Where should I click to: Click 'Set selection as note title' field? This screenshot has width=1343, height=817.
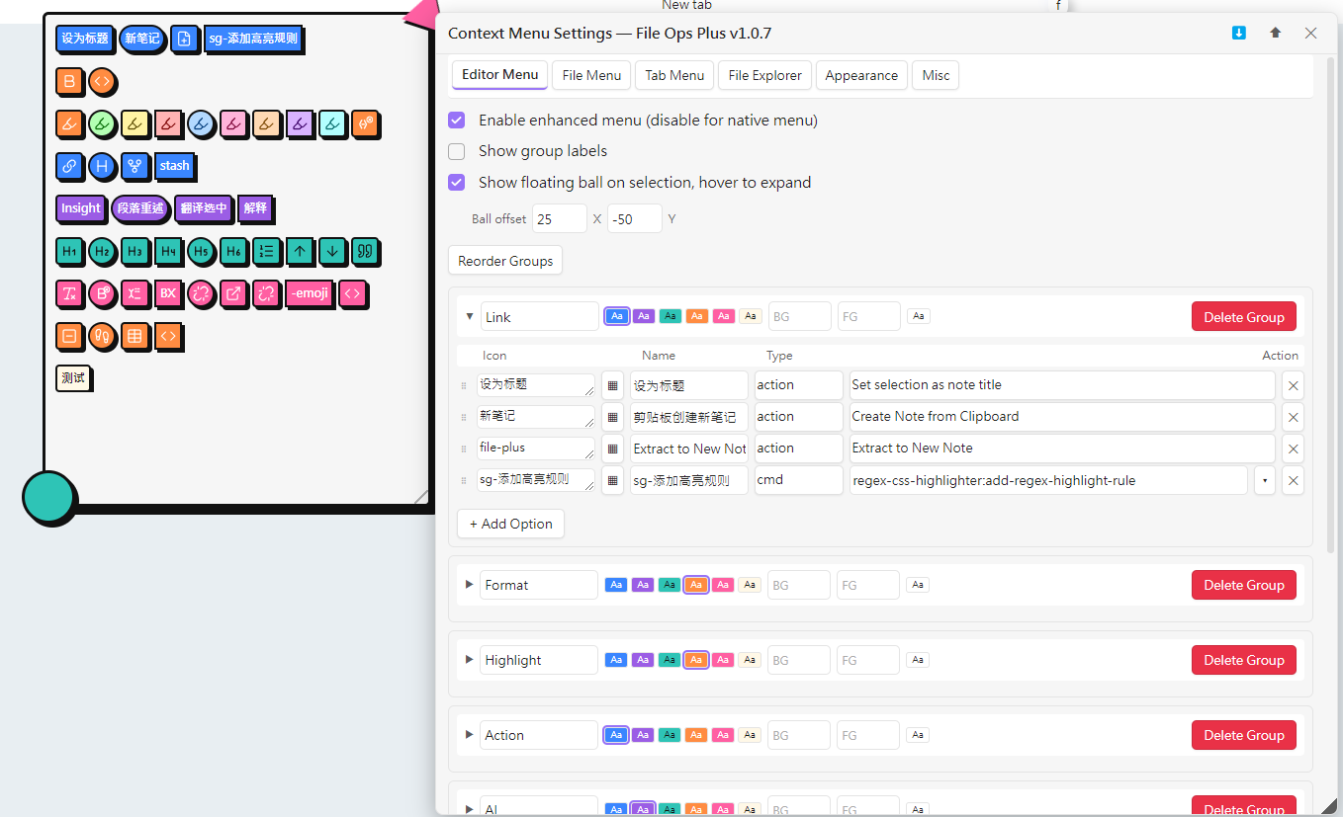[x=1062, y=385]
